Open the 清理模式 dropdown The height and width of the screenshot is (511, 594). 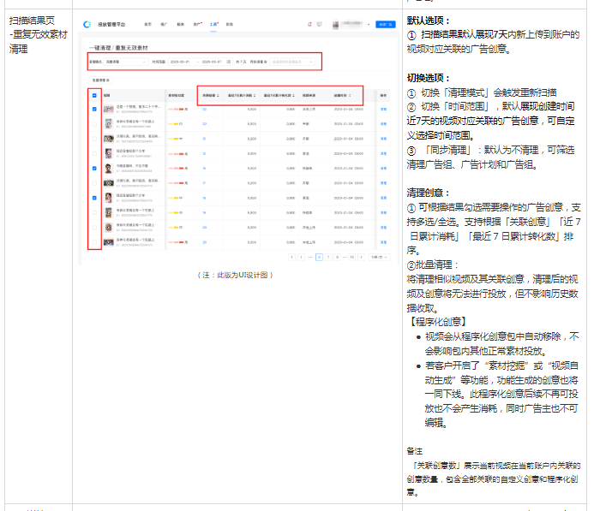point(125,62)
